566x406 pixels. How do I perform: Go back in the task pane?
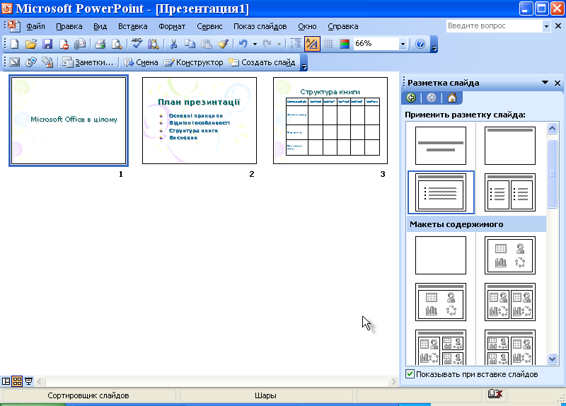411,98
